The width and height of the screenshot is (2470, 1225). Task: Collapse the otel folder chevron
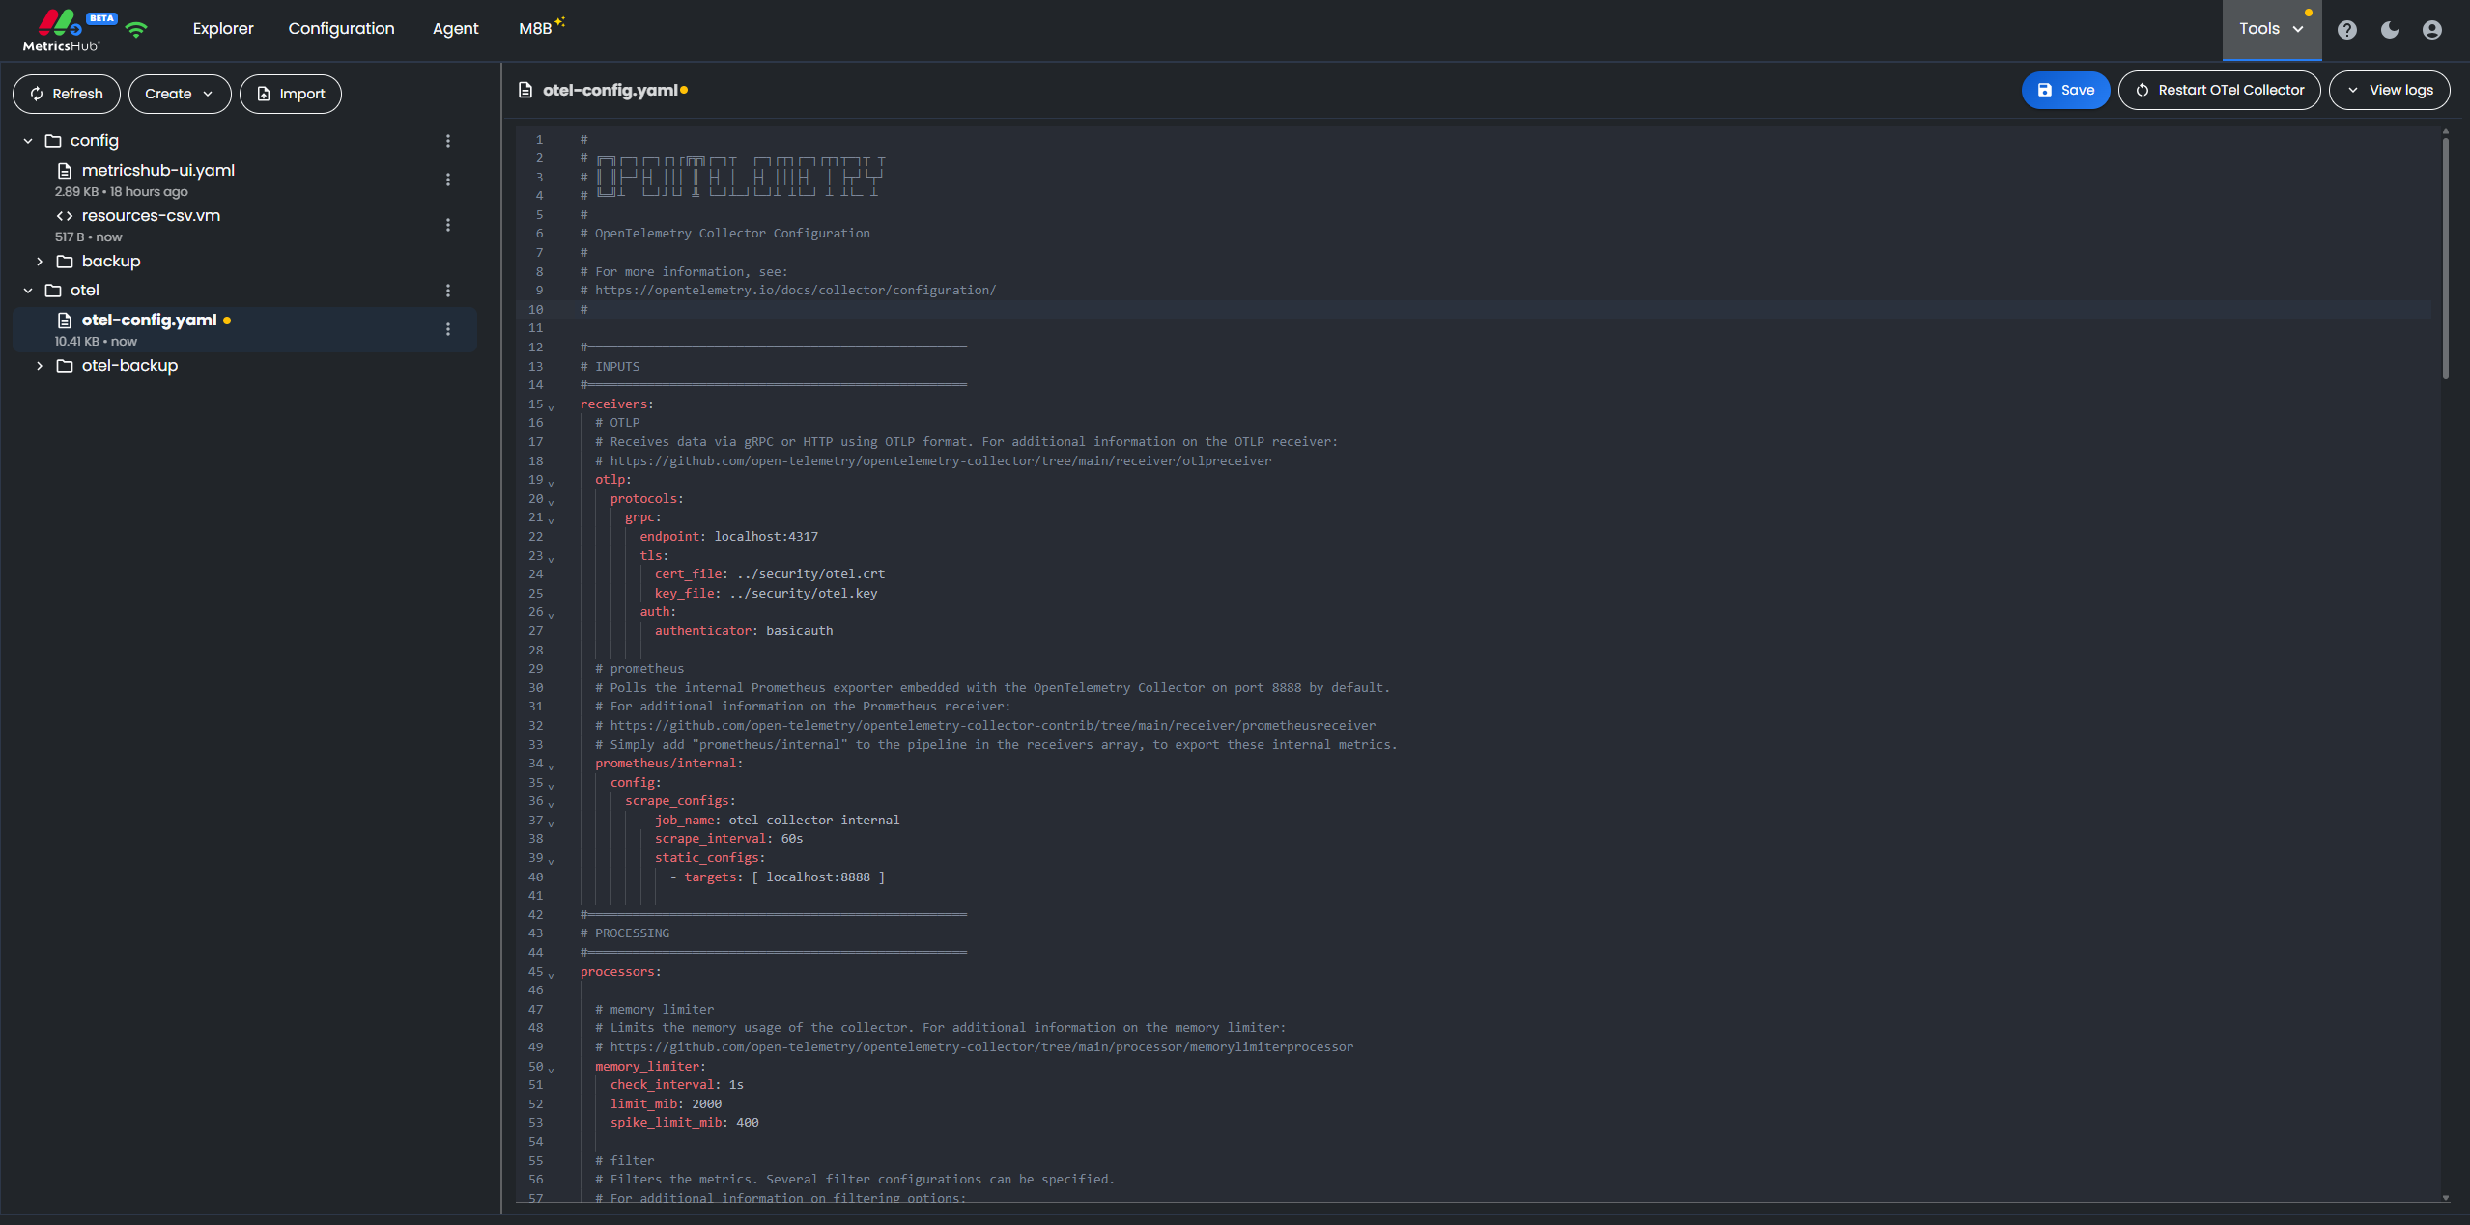(x=28, y=291)
